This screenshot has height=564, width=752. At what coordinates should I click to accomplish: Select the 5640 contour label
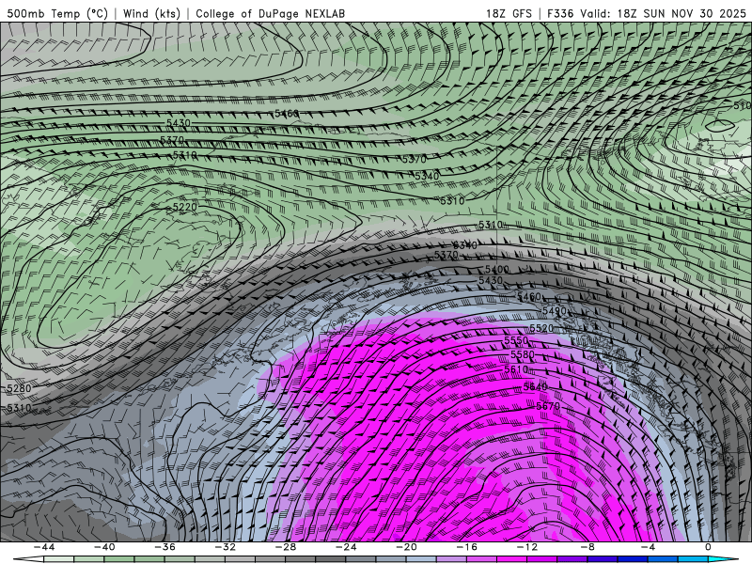pyautogui.click(x=535, y=386)
